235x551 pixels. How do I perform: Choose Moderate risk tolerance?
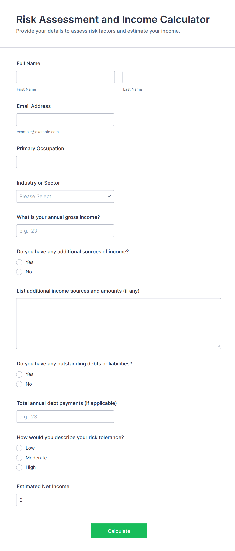(19, 458)
